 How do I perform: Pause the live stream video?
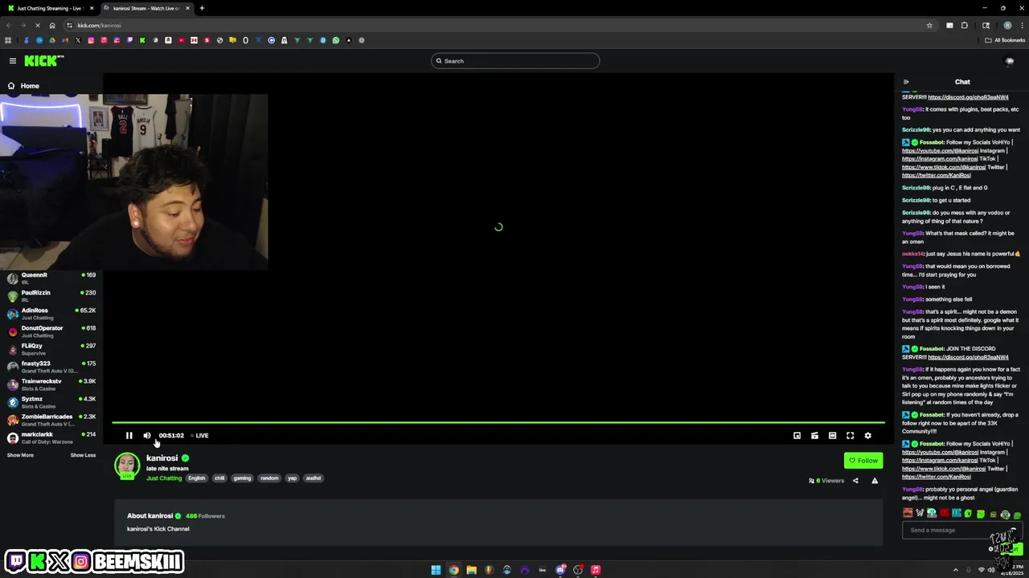pos(129,436)
